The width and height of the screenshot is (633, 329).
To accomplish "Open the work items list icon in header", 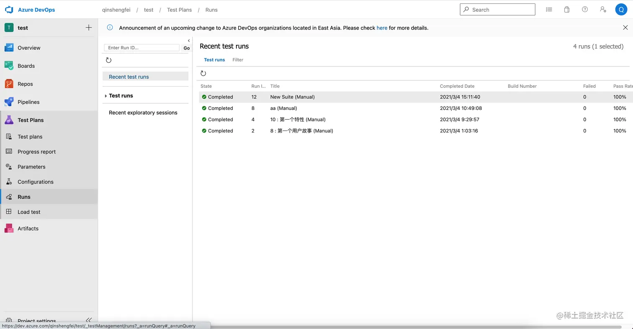I will point(549,10).
